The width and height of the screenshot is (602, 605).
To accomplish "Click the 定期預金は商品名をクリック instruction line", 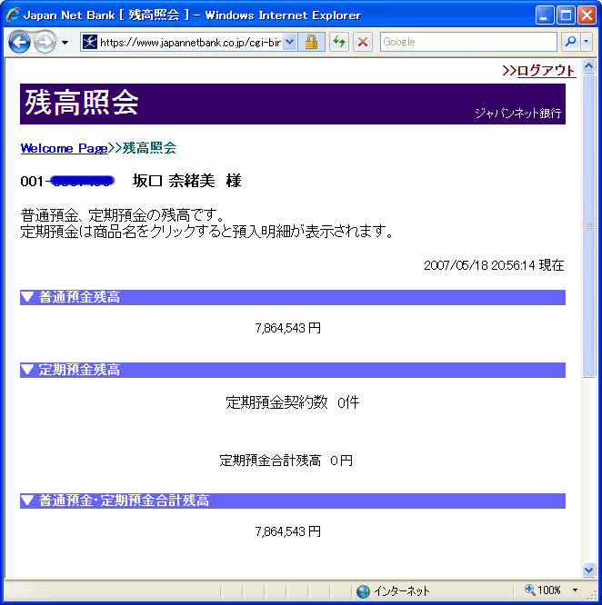I will [207, 232].
